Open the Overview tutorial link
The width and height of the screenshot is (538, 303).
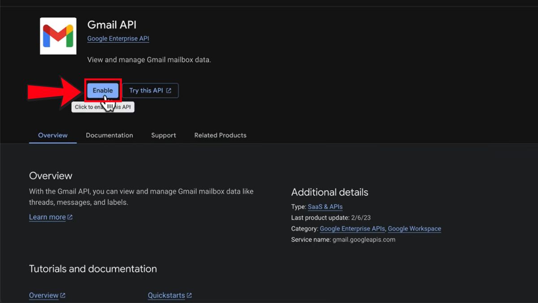coord(44,295)
